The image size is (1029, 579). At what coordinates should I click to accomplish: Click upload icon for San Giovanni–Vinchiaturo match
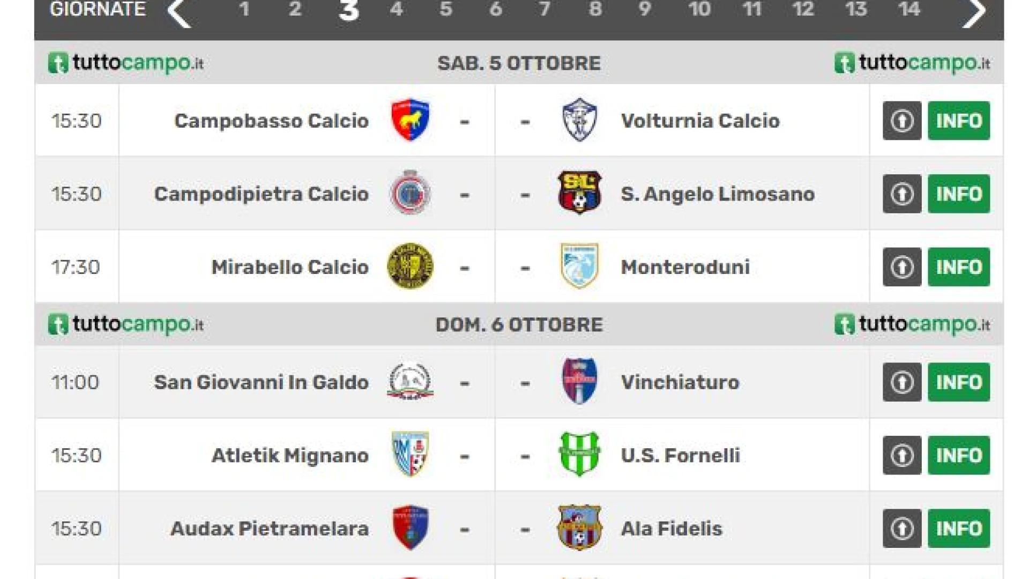(x=902, y=382)
